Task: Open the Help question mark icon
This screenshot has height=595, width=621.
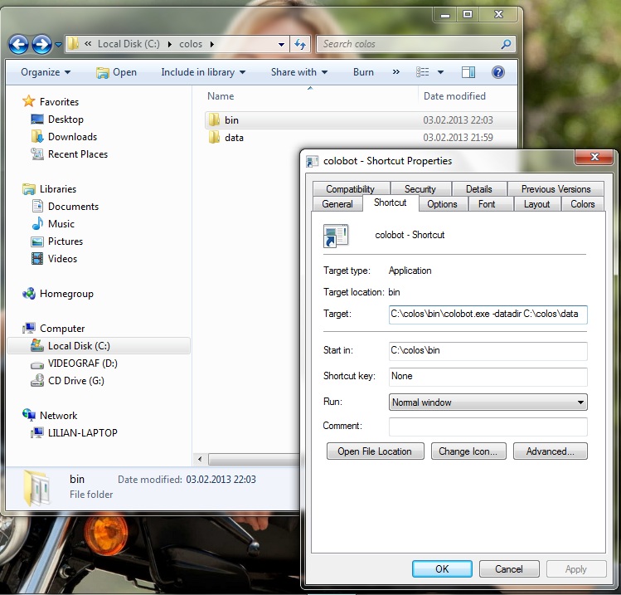Action: click(498, 72)
